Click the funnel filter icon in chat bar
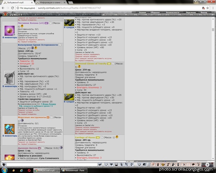The width and height of the screenshot is (216, 173). (111, 164)
